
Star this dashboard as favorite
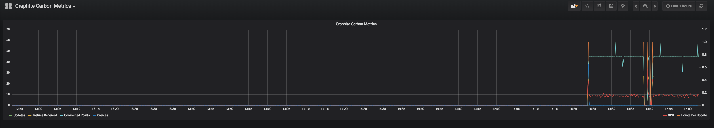(587, 6)
